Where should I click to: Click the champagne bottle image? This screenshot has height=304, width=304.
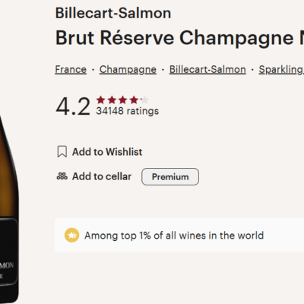[9, 207]
